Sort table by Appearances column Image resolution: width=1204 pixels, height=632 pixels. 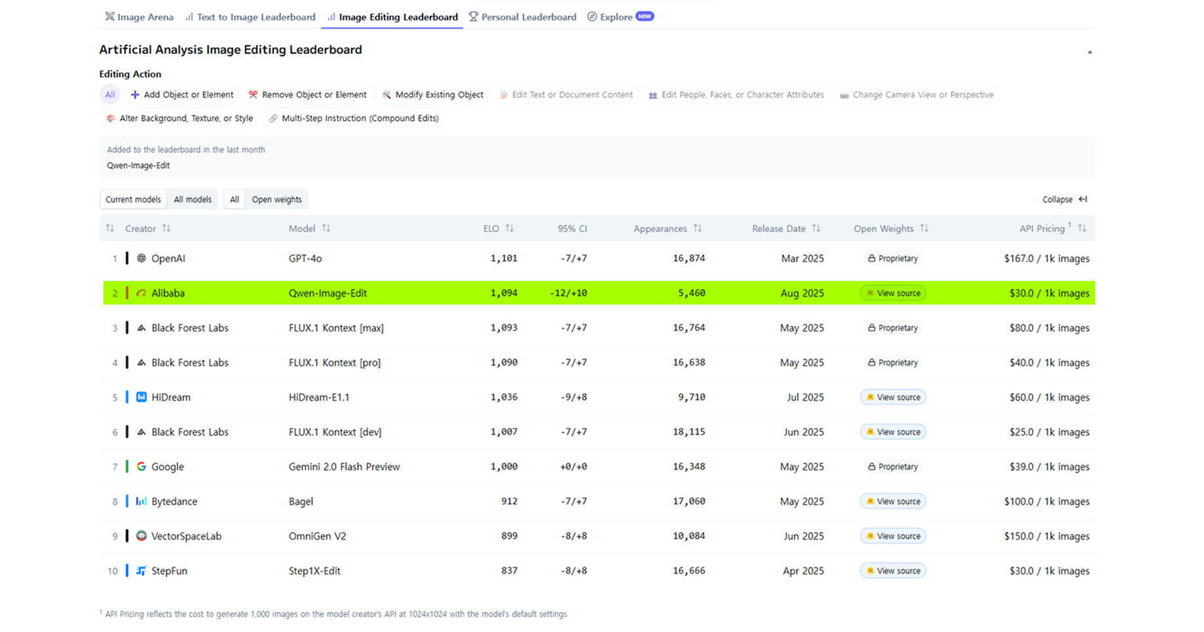pyautogui.click(x=668, y=229)
